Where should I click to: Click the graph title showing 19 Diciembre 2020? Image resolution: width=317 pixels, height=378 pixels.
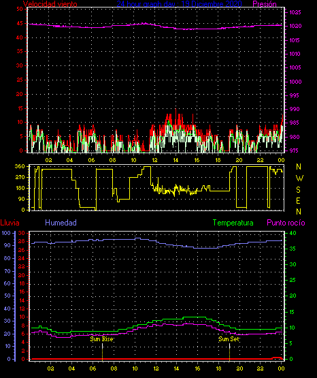tap(180, 3)
